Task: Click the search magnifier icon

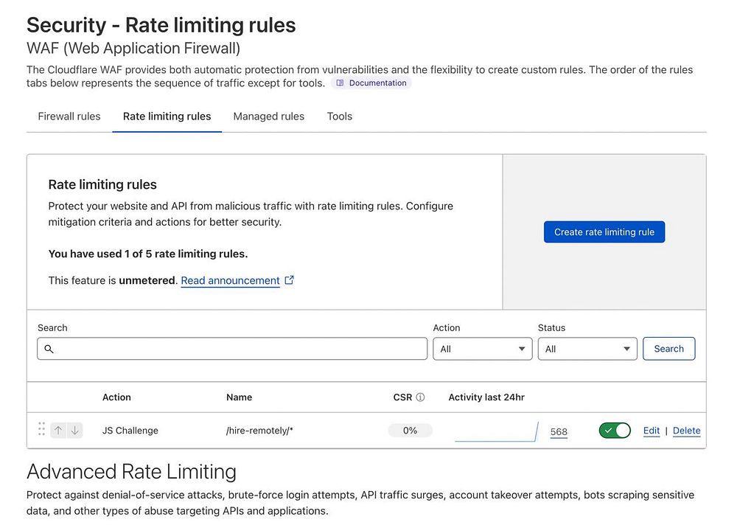Action: (49, 349)
